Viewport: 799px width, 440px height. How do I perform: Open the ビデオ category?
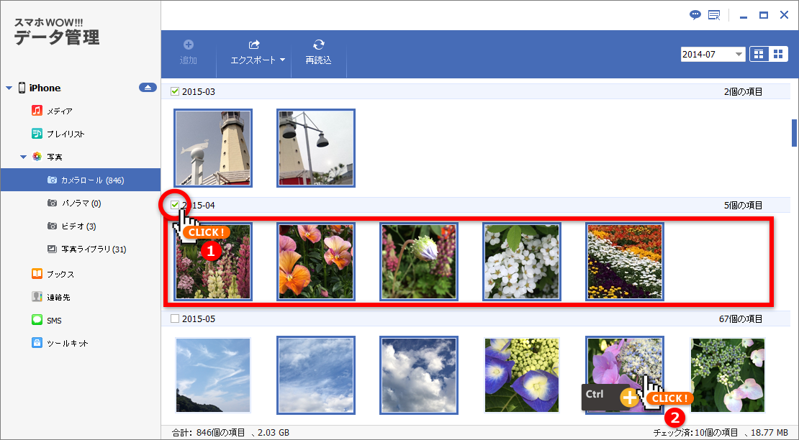(71, 226)
